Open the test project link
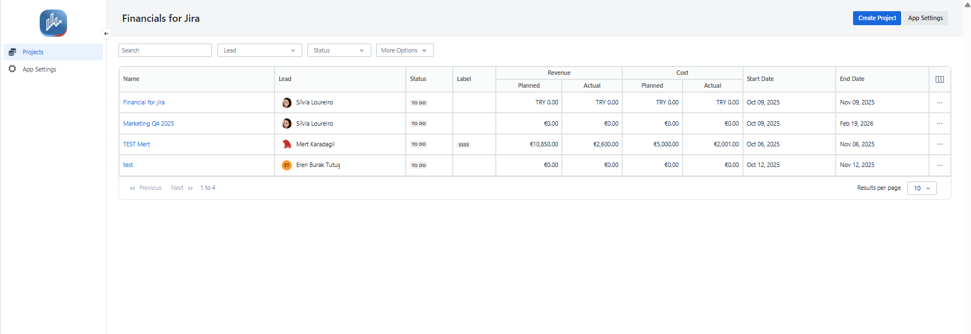The height and width of the screenshot is (334, 971). (x=128, y=165)
